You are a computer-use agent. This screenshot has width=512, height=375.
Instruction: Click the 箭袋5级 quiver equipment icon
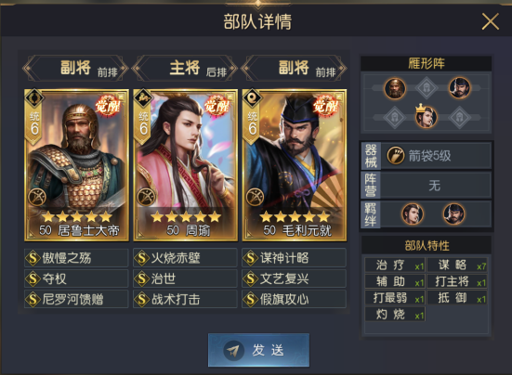[x=396, y=156]
